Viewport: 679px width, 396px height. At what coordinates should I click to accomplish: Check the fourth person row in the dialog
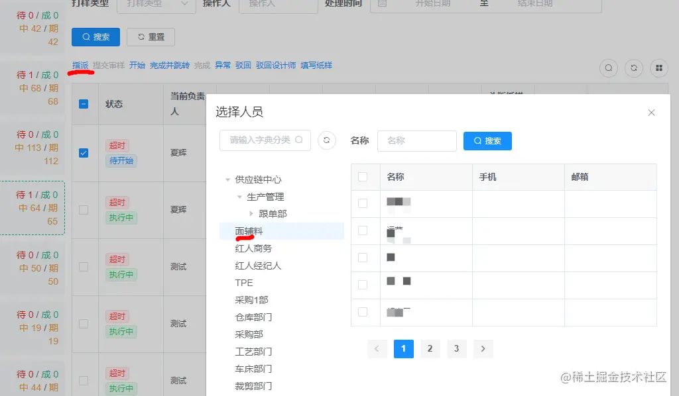363,285
